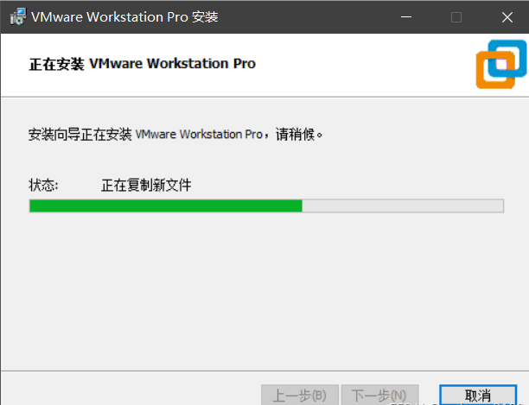This screenshot has height=405, width=529.
Task: Click the disabled 上一步(B) back button
Action: tap(300, 395)
